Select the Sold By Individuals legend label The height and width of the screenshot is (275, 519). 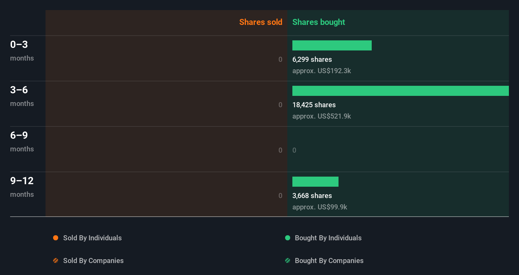click(92, 238)
